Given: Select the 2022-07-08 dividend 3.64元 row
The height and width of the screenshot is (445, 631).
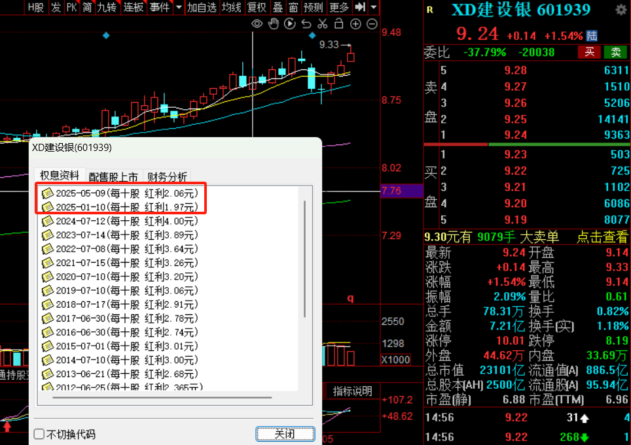Looking at the screenshot, I should click(120, 249).
